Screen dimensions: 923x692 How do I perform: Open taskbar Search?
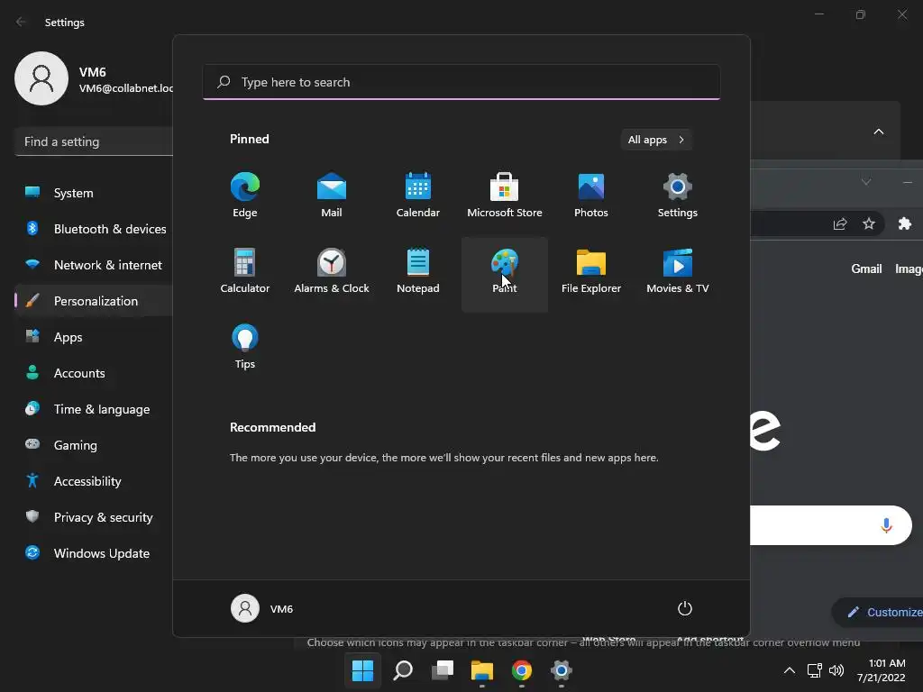click(403, 670)
